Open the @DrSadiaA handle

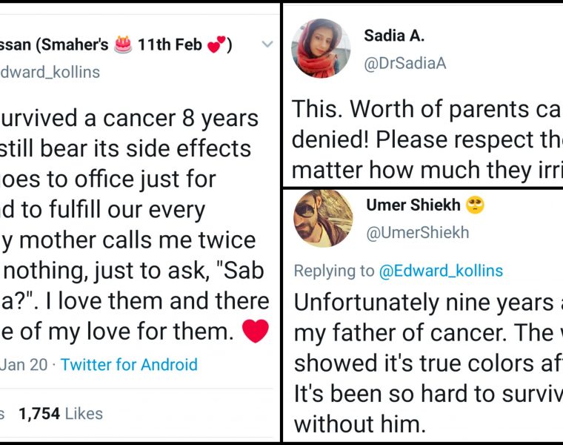coord(405,64)
